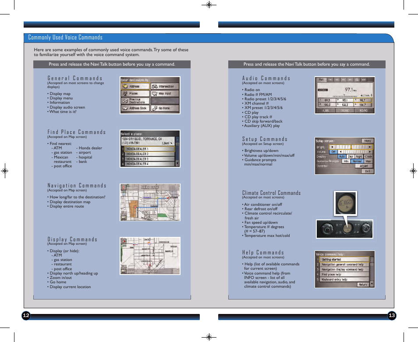The height and width of the screenshot is (342, 418).
Task: Choose Intersection as destination method
Action: [165, 86]
